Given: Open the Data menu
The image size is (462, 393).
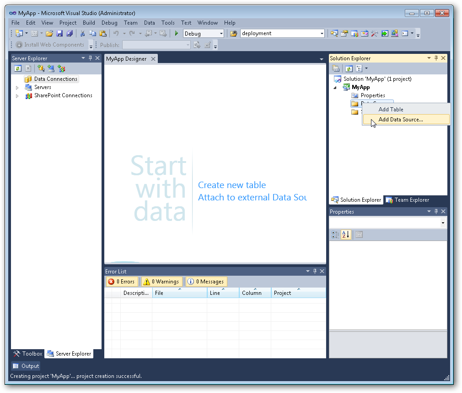Looking at the screenshot, I should point(149,22).
